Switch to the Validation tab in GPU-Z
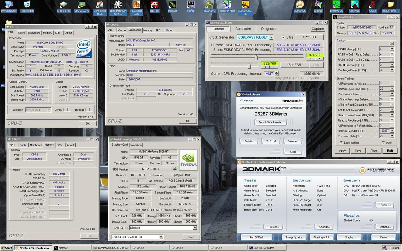 (136, 145)
